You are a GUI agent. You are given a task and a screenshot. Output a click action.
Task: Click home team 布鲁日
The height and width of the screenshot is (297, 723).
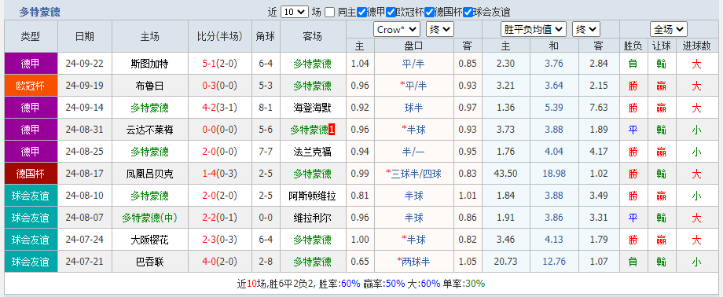pos(149,86)
